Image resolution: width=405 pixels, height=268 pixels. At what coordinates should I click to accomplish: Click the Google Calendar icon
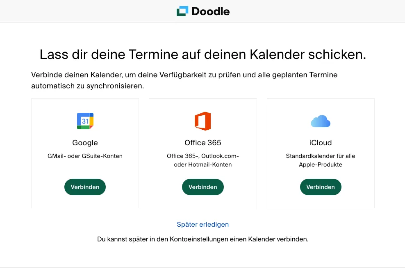85,121
